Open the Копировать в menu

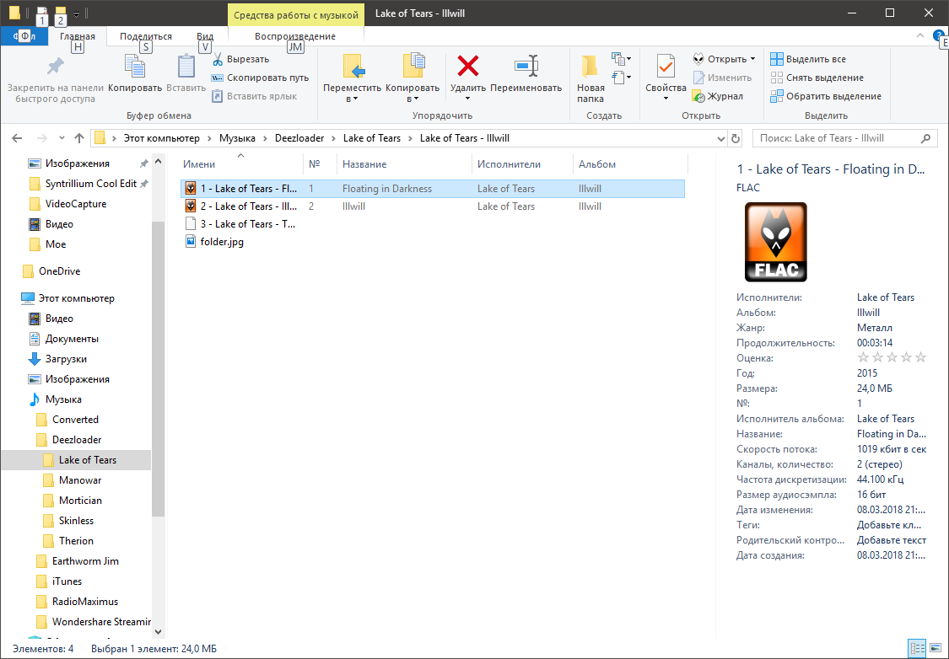(412, 78)
